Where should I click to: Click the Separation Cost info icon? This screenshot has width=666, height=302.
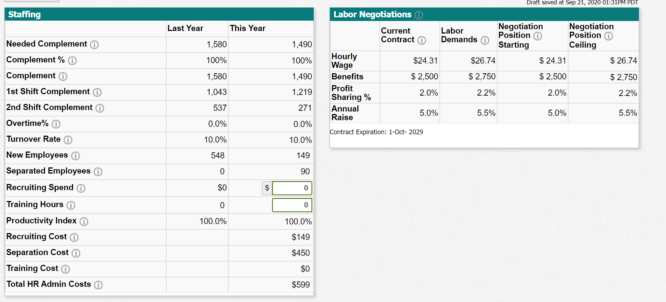[76, 253]
